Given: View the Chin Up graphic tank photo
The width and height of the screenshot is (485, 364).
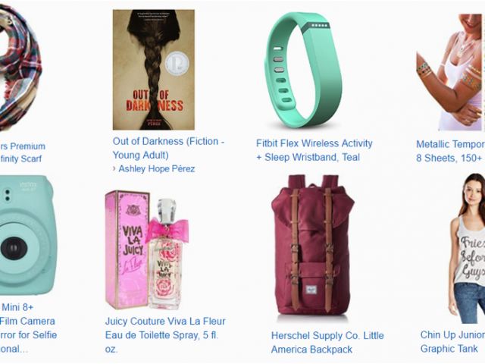Looking at the screenshot, I should (467, 248).
